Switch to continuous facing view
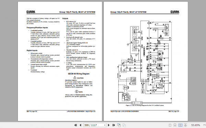This screenshot has height=128, width=206. coord(185,125)
